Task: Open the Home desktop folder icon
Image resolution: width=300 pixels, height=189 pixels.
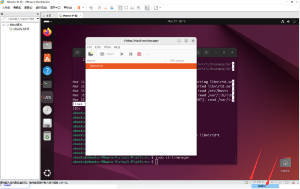Action: click(285, 165)
